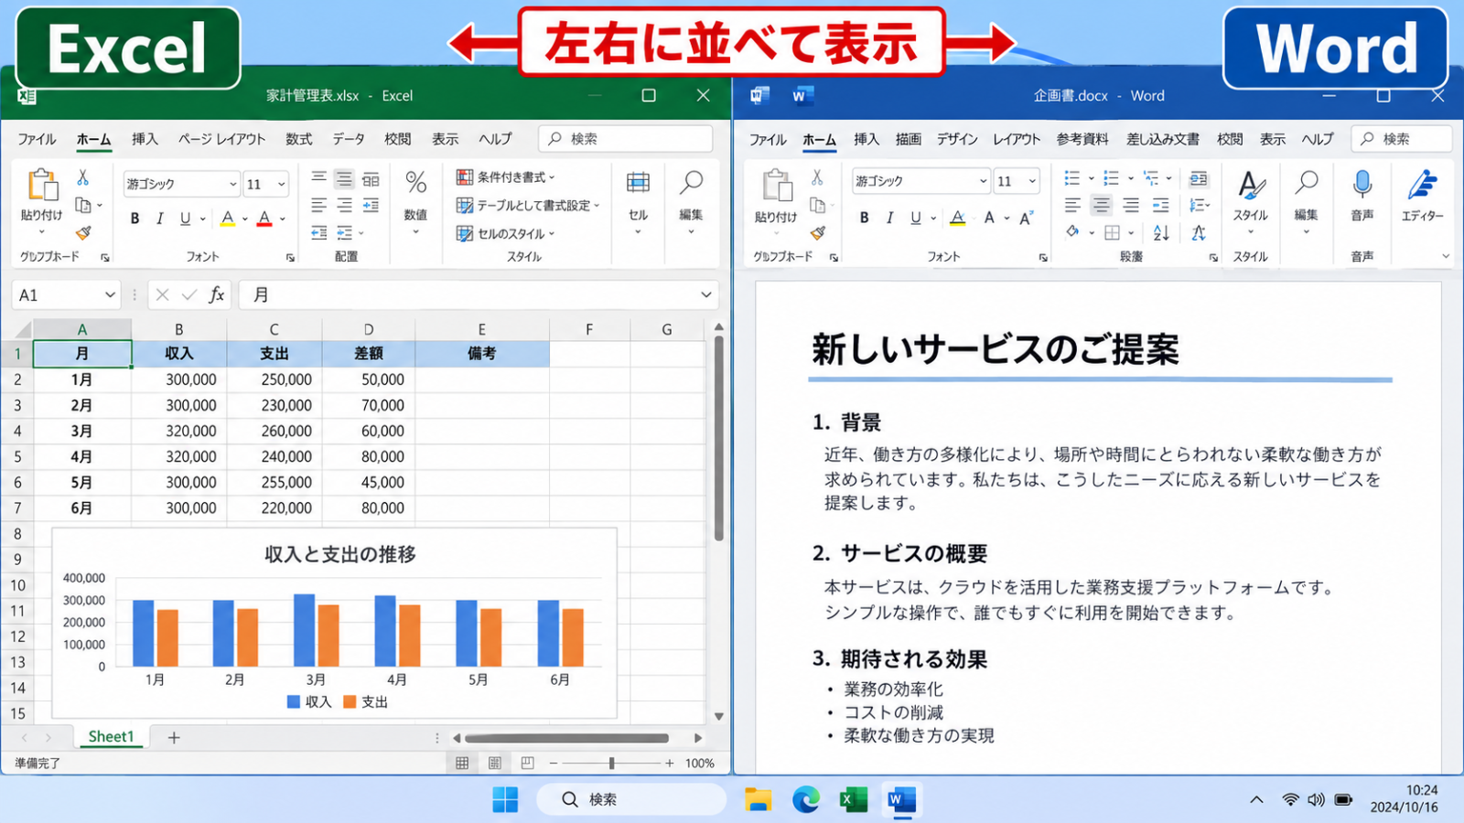Open Word's font size dropdown
Image resolution: width=1464 pixels, height=823 pixels.
(1032, 181)
